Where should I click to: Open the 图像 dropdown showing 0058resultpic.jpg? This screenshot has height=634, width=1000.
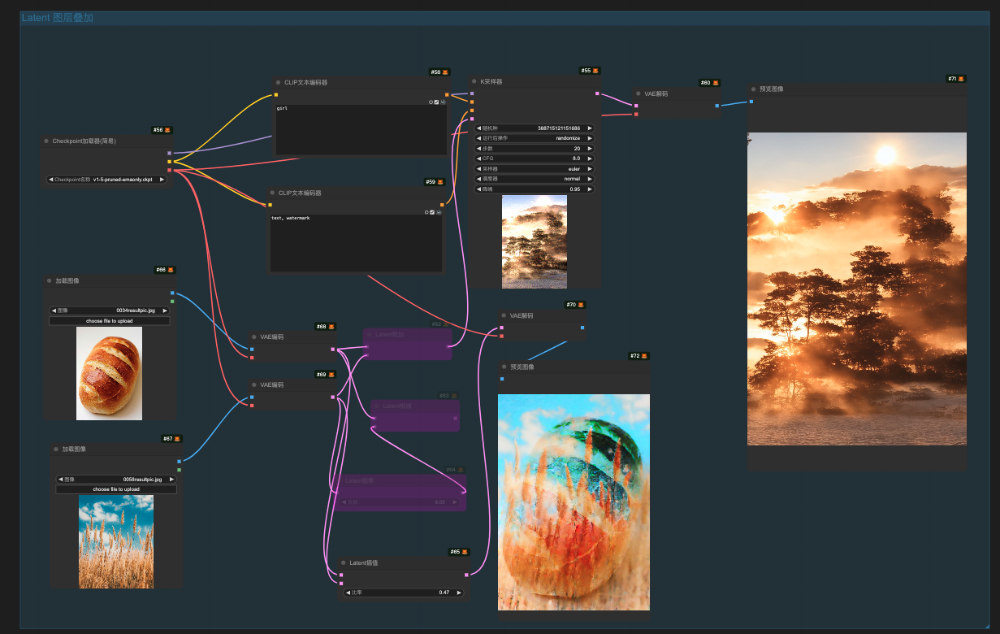(115, 480)
